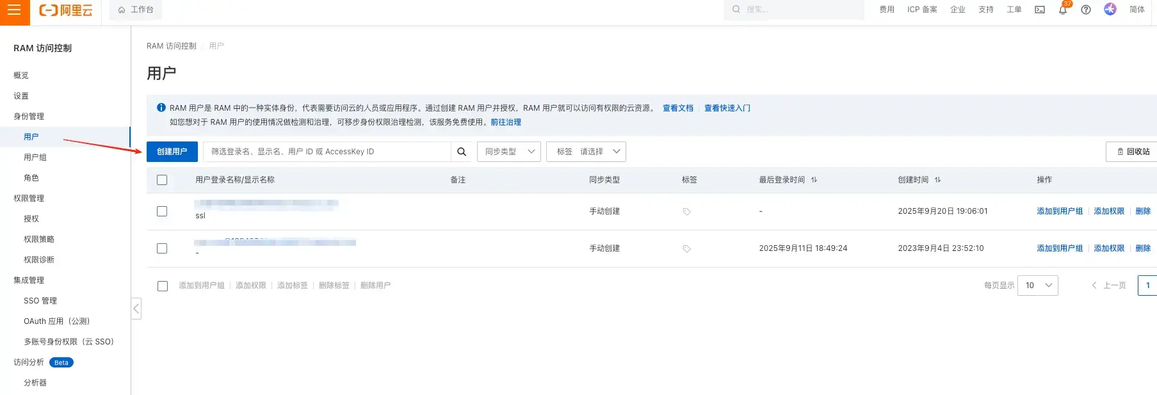1157x395 pixels.
Task: Select 用户组 in the left sidebar
Action: 35,157
